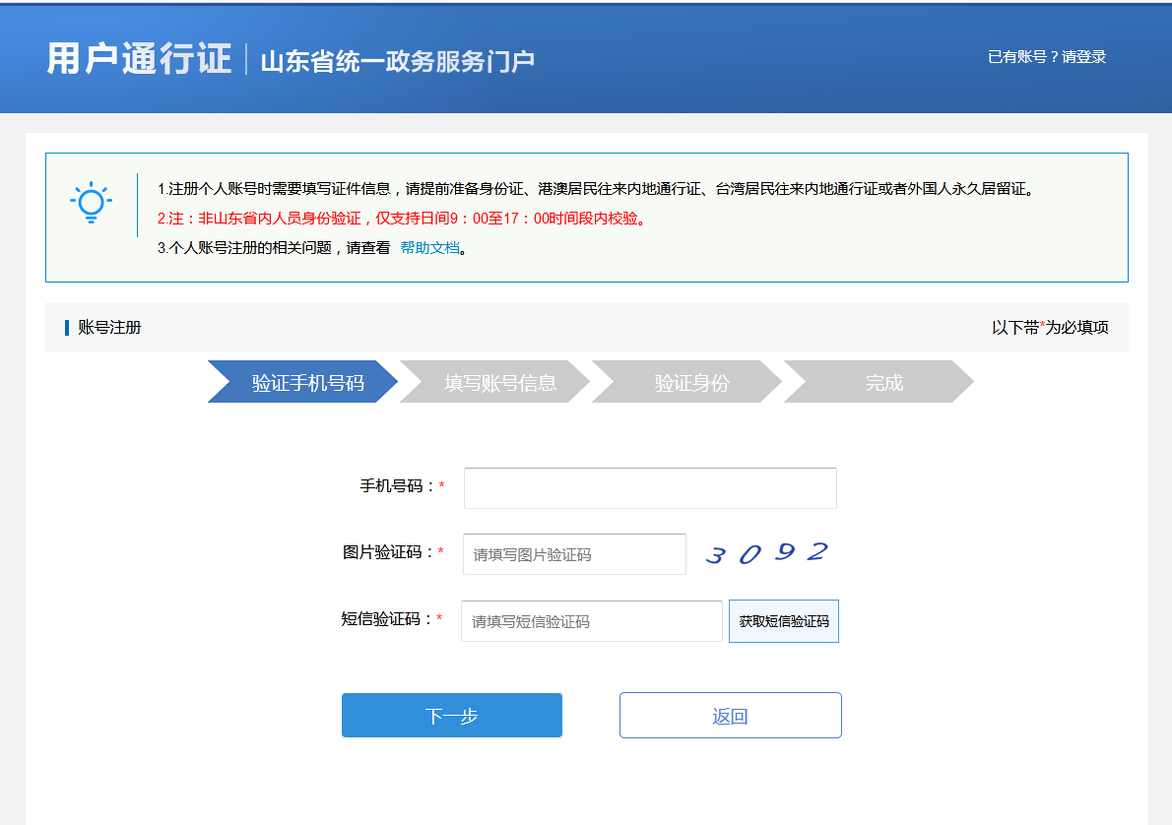This screenshot has width=1172, height=825.
Task: Click the 下一步 button
Action: click(x=451, y=716)
